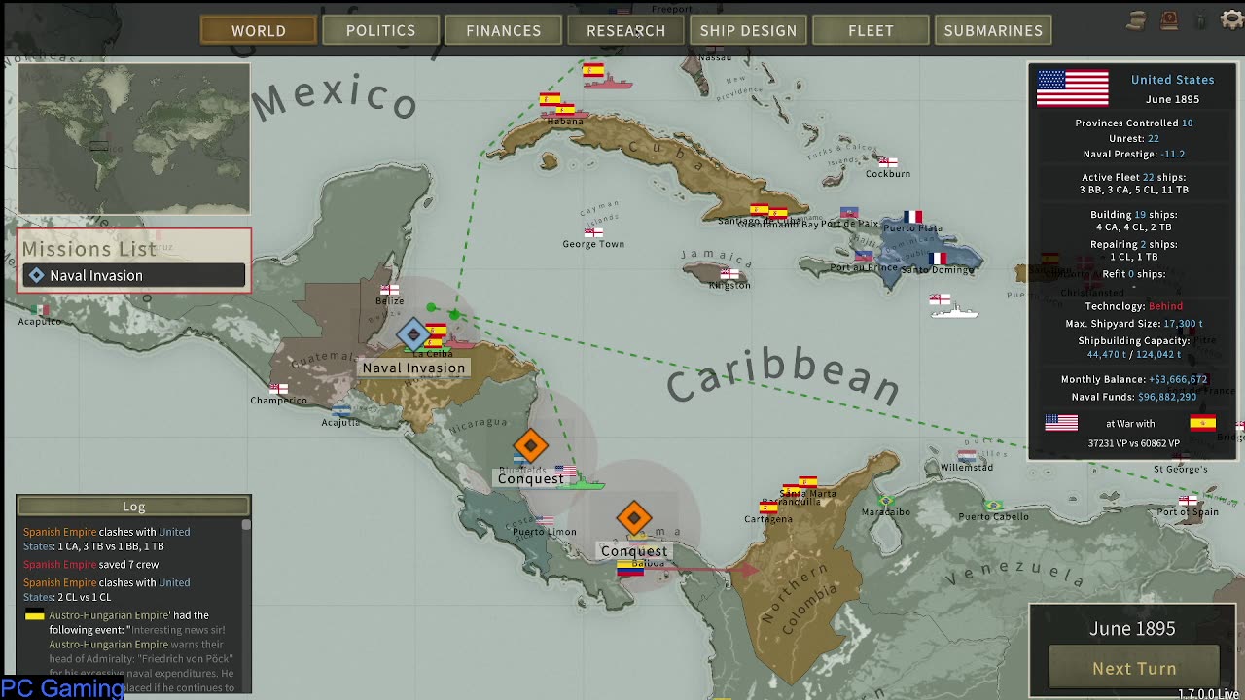Click the Active Fleet 22 ships line
The height and width of the screenshot is (700, 1245).
click(x=1134, y=177)
